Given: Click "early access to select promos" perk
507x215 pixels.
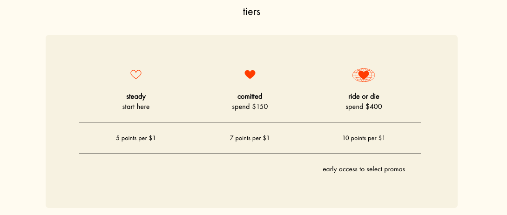Looking at the screenshot, I should [x=364, y=169].
